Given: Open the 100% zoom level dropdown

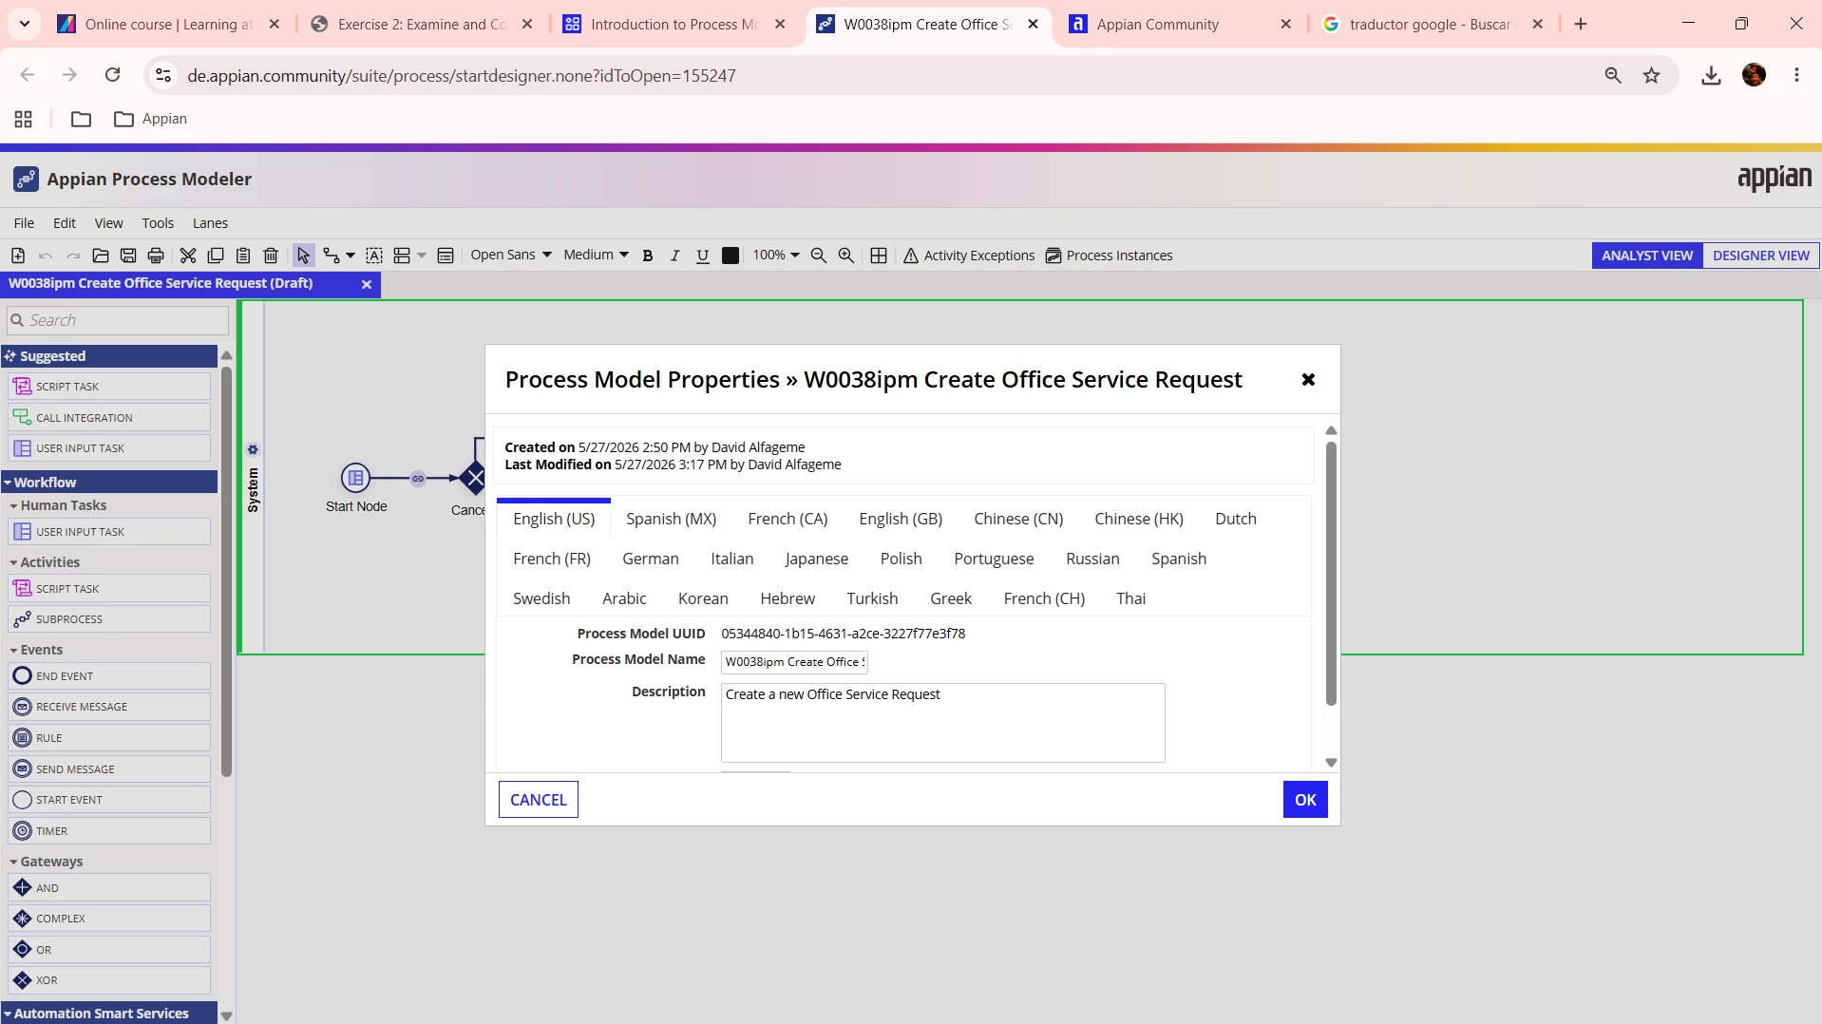Looking at the screenshot, I should point(776,255).
